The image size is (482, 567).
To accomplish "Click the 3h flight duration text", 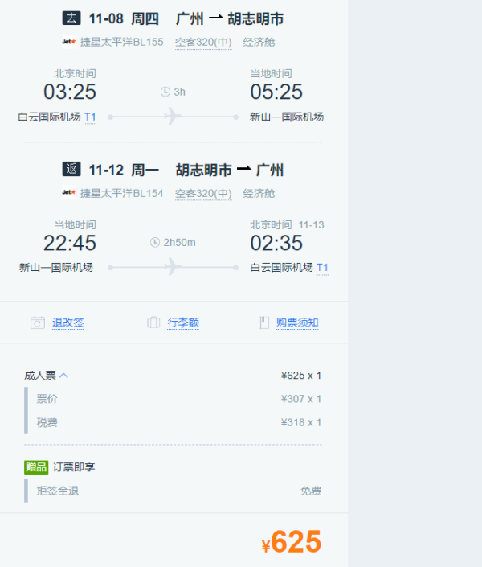I will coord(180,92).
